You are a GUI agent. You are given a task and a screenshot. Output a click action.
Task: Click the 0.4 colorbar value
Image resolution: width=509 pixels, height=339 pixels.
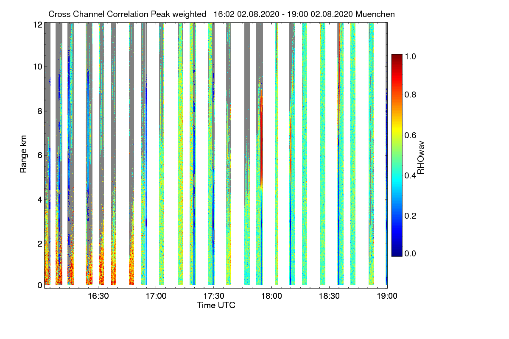pyautogui.click(x=410, y=176)
